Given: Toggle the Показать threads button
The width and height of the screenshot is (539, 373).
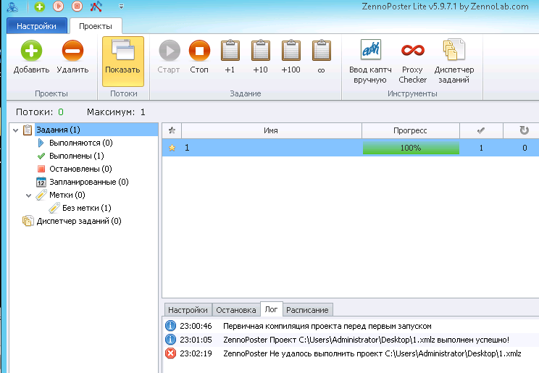Looking at the screenshot, I should coord(122,61).
